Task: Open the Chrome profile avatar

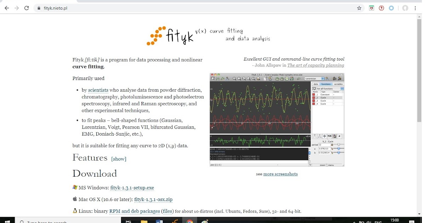Action: click(x=405, y=8)
